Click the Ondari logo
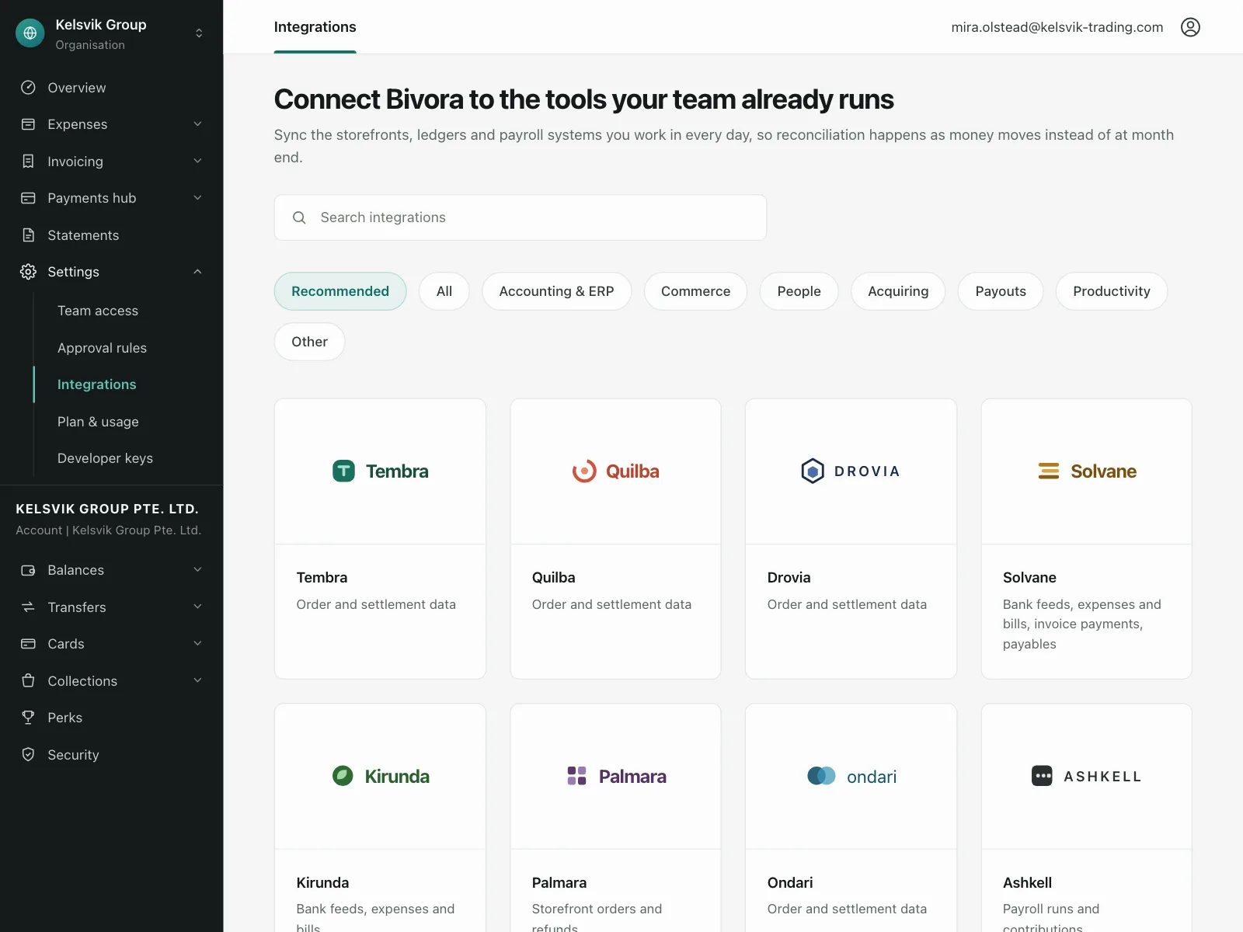Image resolution: width=1243 pixels, height=932 pixels. (851, 776)
